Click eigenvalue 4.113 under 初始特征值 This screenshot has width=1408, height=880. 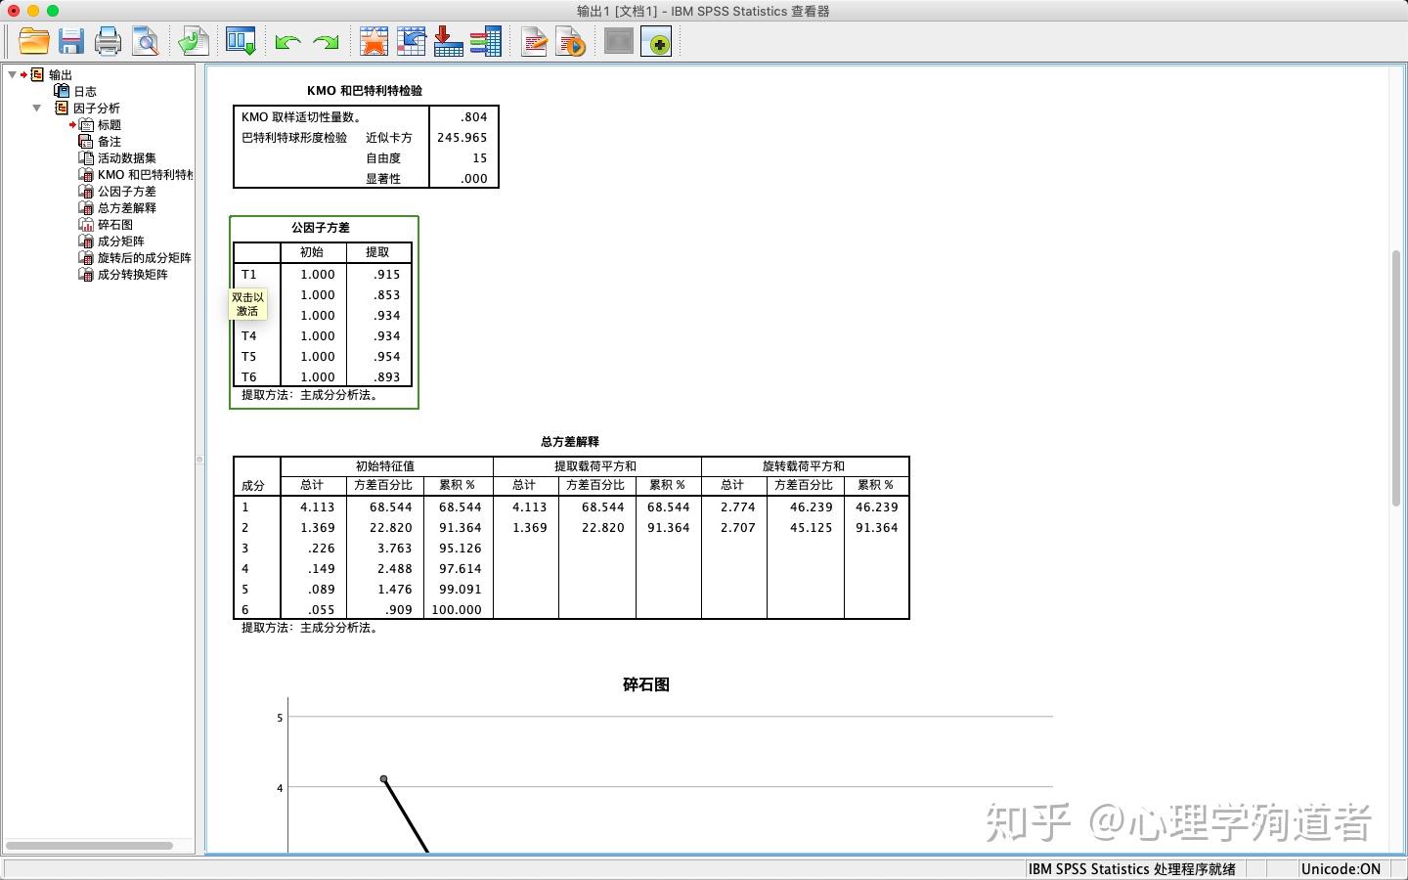point(318,506)
